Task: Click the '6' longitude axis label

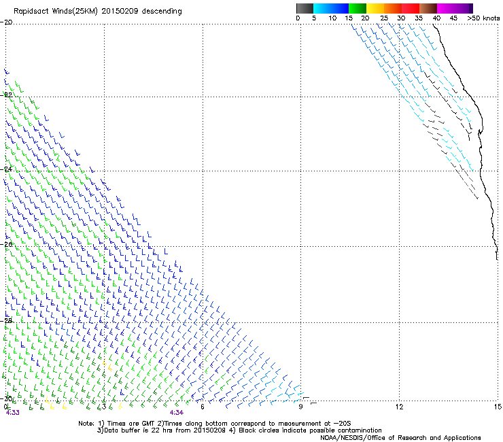Action: pyautogui.click(x=203, y=407)
